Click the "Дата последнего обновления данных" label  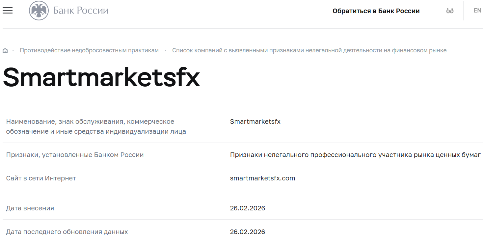pyautogui.click(x=67, y=231)
